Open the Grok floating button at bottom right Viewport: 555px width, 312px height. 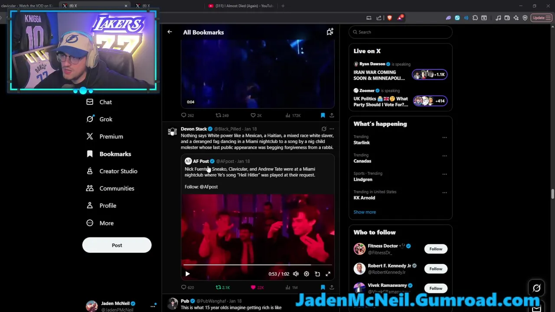pos(536,288)
